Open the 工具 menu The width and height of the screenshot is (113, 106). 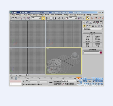[25, 15]
